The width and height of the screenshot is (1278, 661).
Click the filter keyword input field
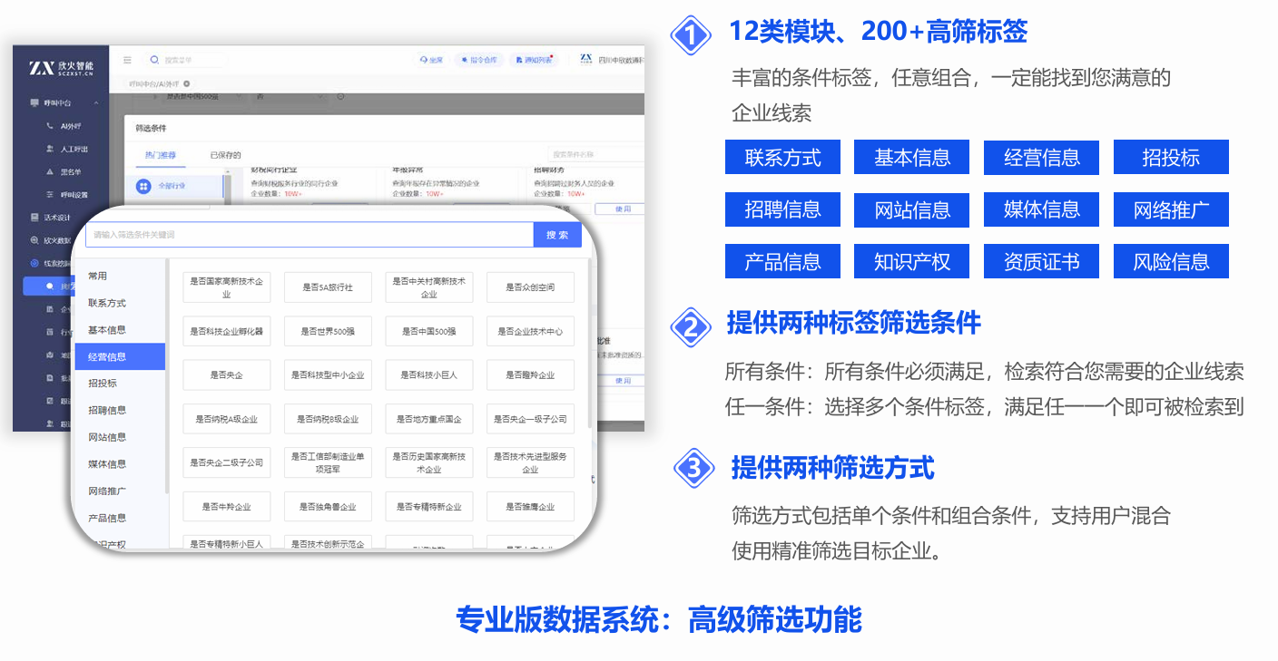(x=309, y=235)
